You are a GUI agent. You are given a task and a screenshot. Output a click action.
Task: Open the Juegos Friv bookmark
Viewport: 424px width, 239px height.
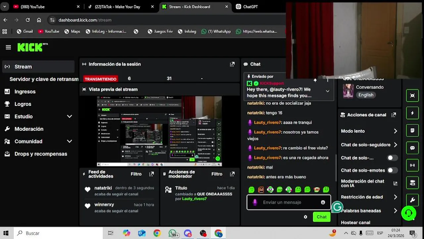click(160, 31)
